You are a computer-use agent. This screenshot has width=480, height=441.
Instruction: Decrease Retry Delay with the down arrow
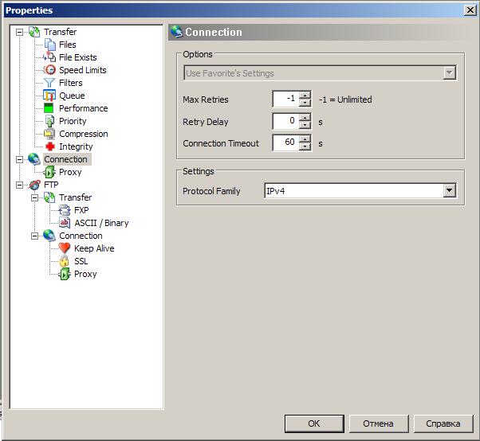tap(305, 125)
